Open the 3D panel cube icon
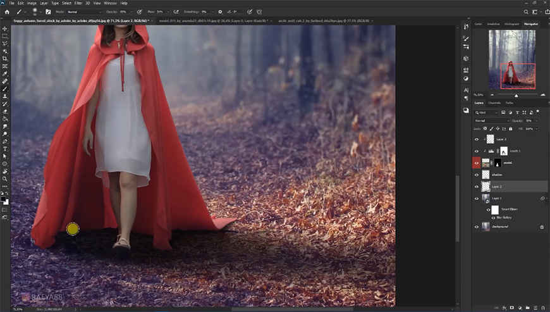 pos(466,58)
